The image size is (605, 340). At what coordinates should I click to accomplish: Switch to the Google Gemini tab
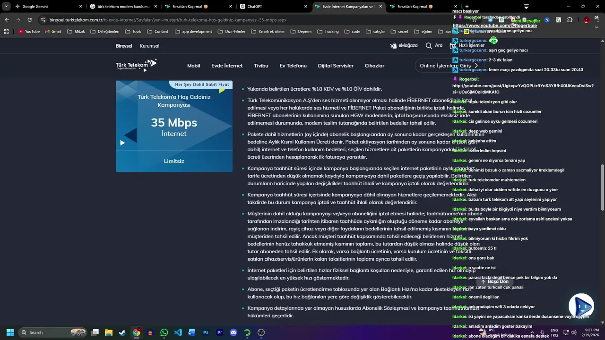pos(49,7)
